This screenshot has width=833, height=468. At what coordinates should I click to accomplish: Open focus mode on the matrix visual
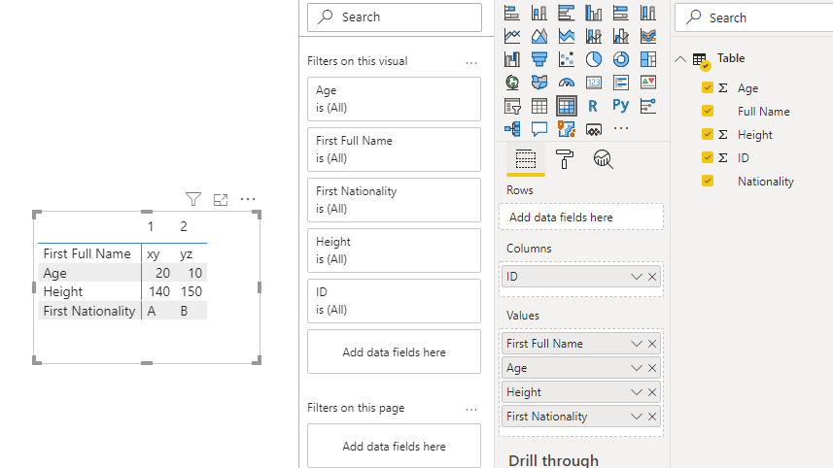pos(221,199)
